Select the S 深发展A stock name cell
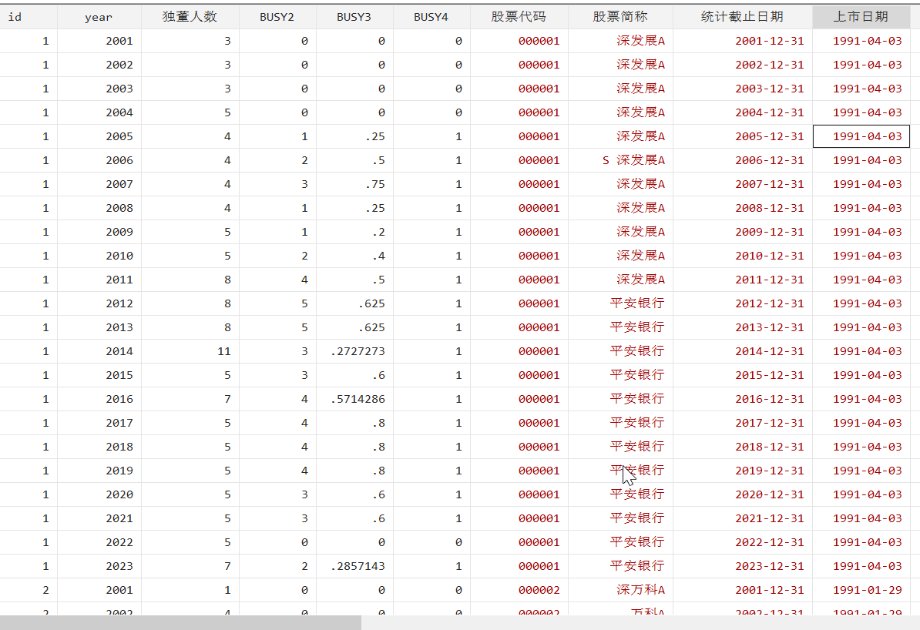Image resolution: width=920 pixels, height=630 pixels. [620, 160]
